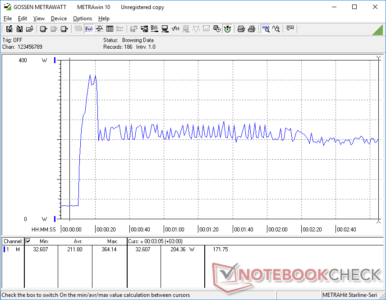Click the HH:MM:SS axis label
The width and height of the screenshot is (386, 300).
click(x=44, y=230)
